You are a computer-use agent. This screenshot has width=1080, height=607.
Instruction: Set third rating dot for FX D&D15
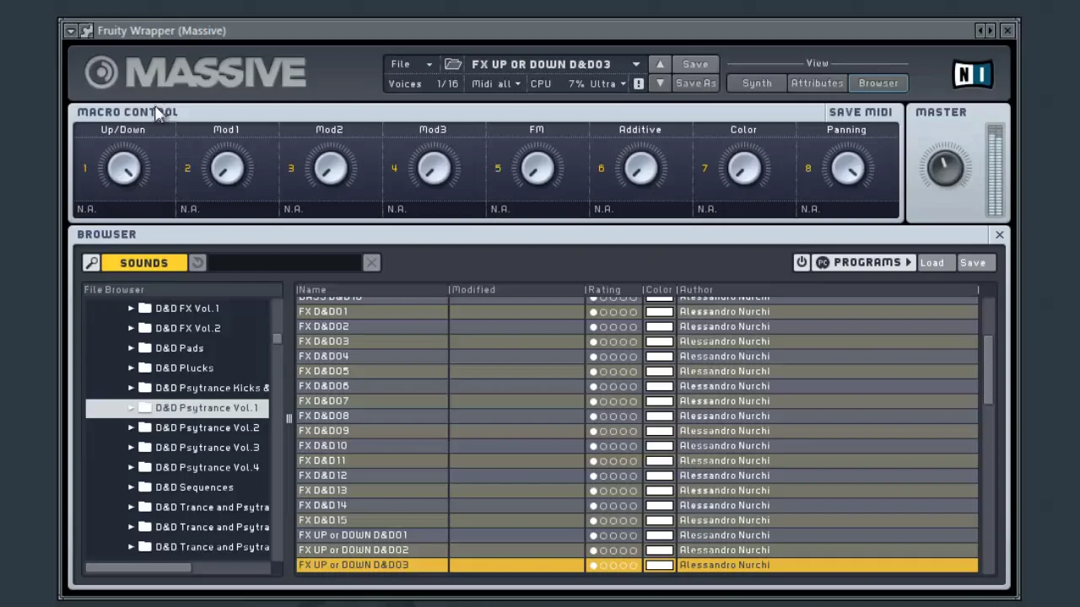613,520
